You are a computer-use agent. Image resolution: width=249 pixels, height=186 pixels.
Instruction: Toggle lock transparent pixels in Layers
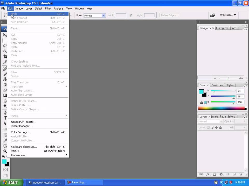pyautogui.click(x=208, y=128)
